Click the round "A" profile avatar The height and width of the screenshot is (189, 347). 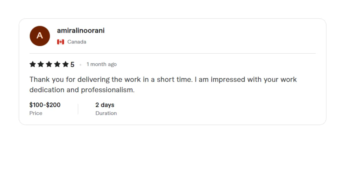coord(40,36)
